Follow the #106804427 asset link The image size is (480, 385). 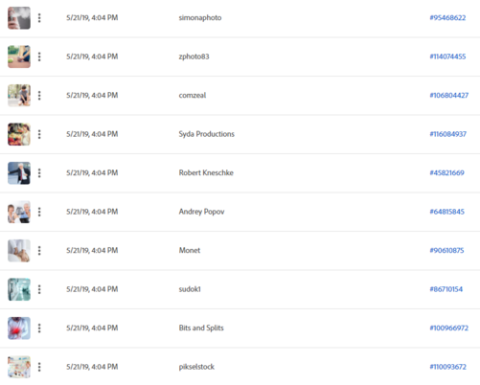pos(448,96)
